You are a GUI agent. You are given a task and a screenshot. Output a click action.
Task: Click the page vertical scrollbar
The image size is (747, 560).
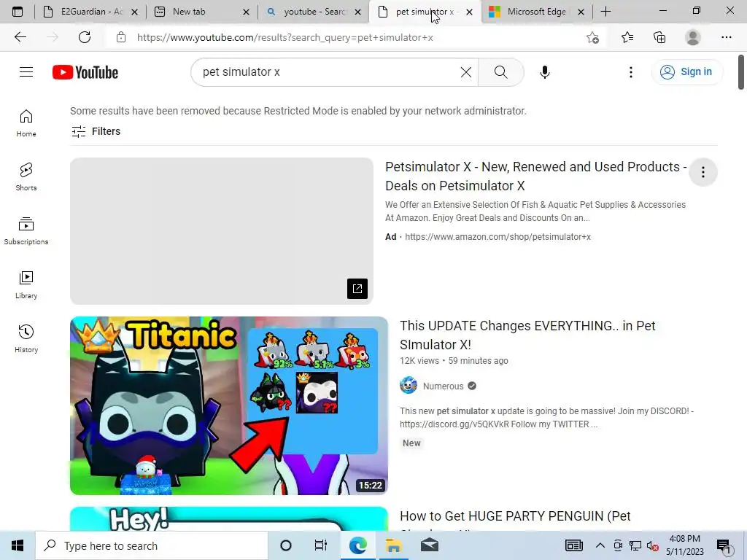point(741,72)
